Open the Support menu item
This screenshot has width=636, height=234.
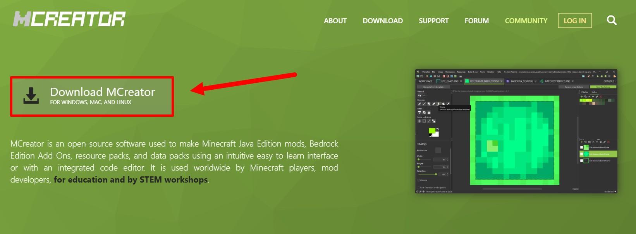pyautogui.click(x=433, y=21)
